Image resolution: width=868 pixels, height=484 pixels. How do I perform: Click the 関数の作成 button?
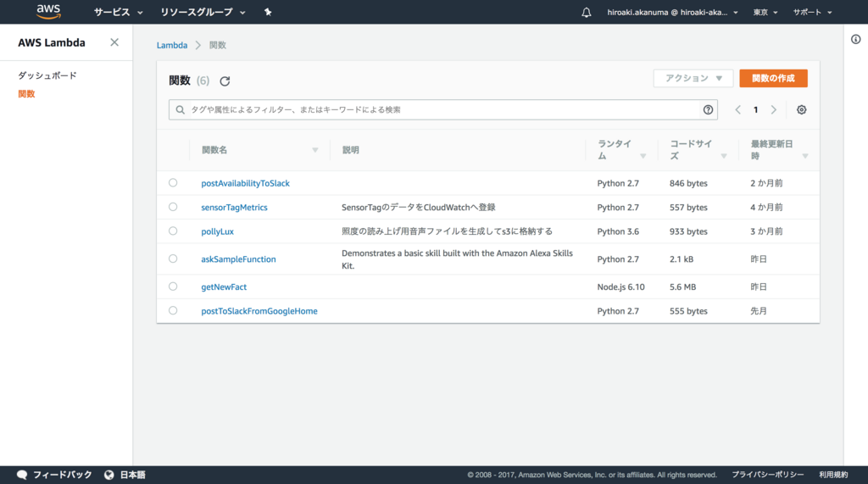[x=773, y=78]
